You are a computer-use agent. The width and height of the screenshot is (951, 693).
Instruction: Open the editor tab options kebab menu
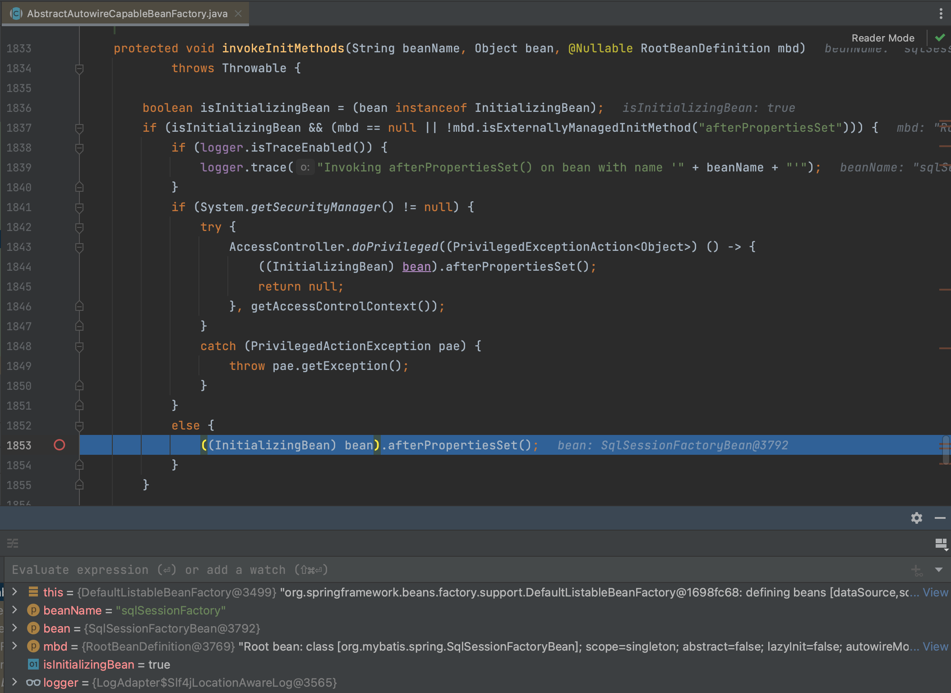point(941,14)
